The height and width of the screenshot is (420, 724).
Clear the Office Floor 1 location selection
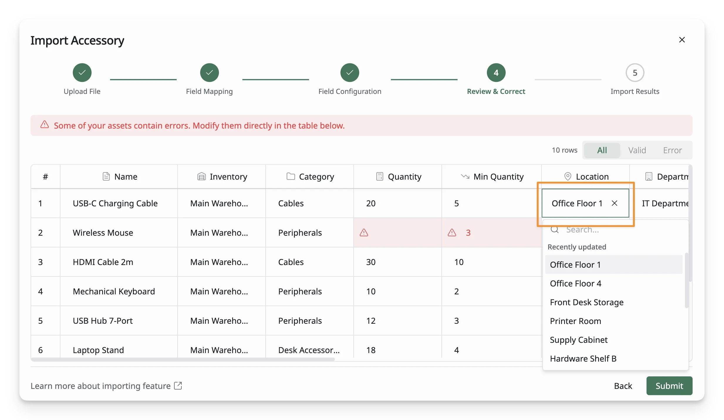615,203
